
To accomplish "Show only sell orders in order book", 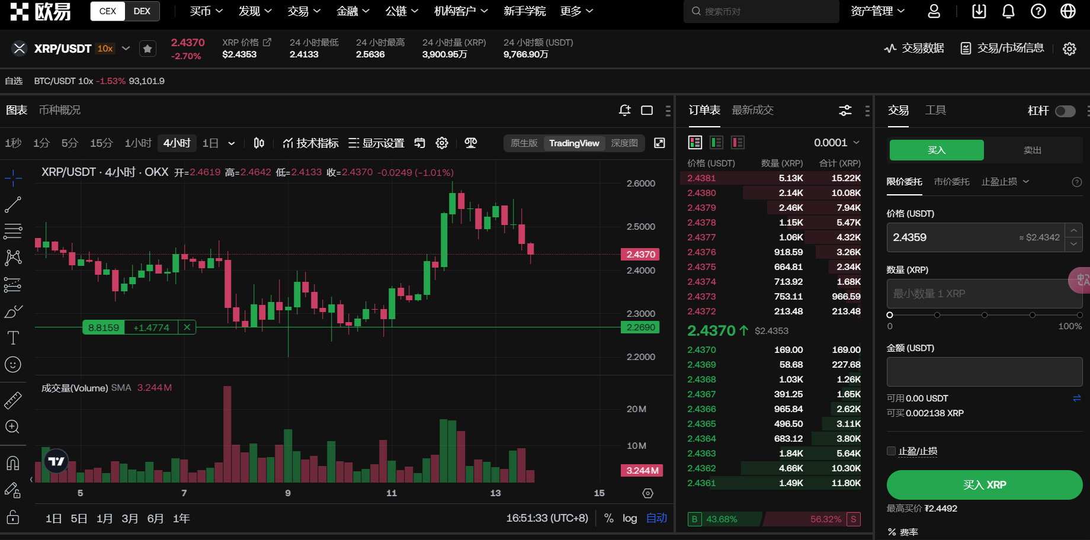I will pyautogui.click(x=738, y=142).
